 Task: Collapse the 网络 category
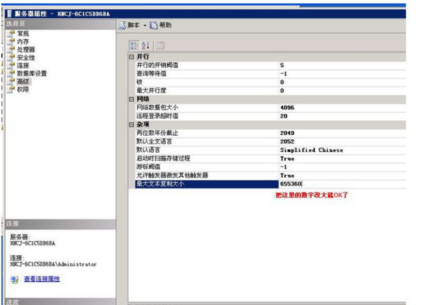131,99
